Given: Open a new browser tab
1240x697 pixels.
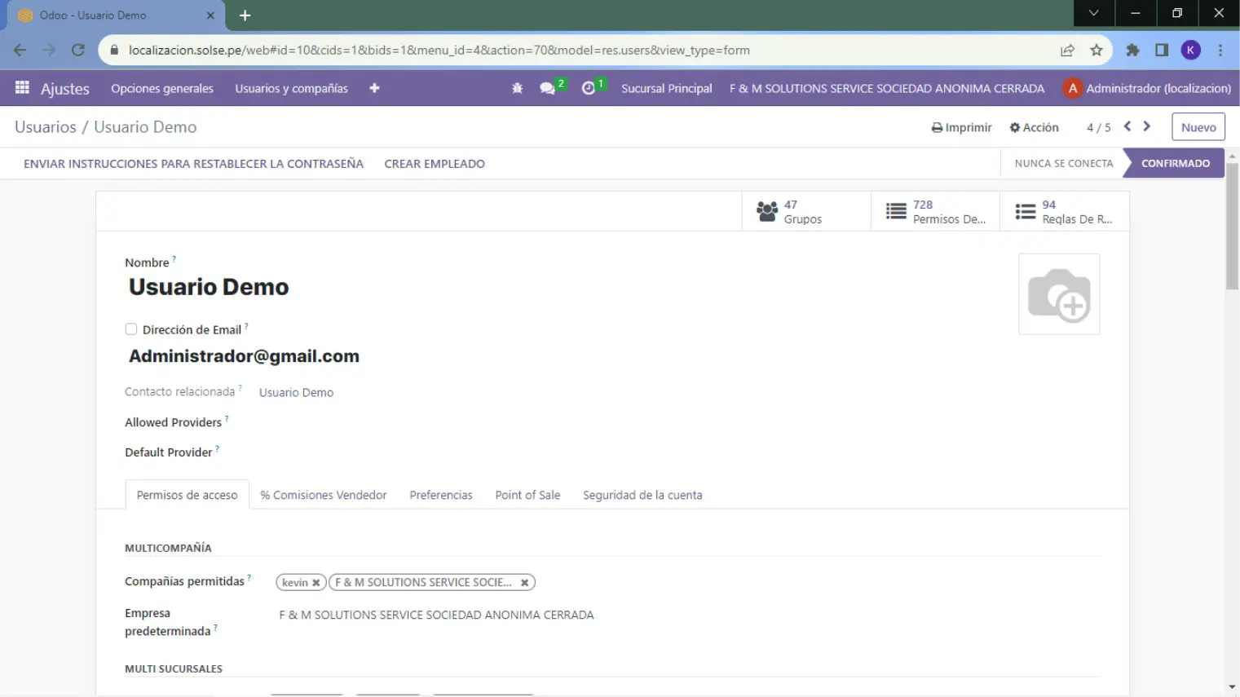Looking at the screenshot, I should click(245, 15).
